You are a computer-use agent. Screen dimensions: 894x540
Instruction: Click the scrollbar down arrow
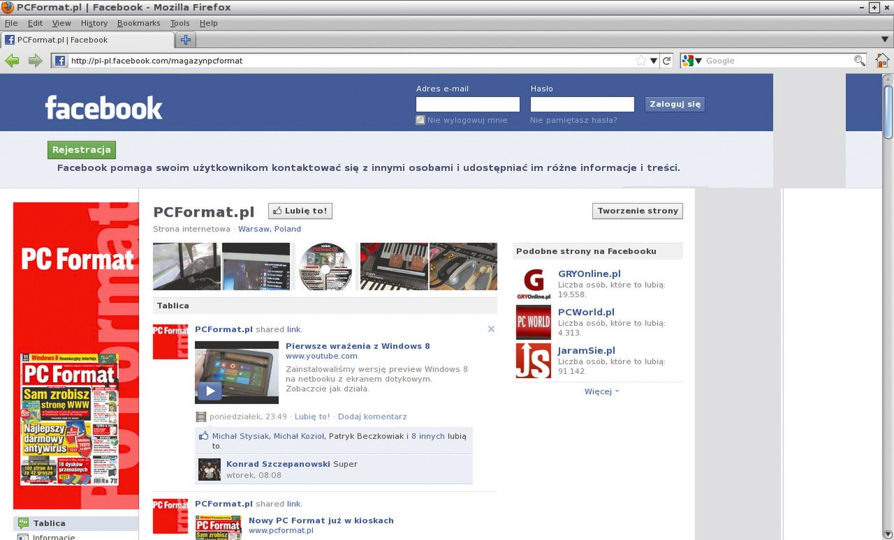[888, 534]
